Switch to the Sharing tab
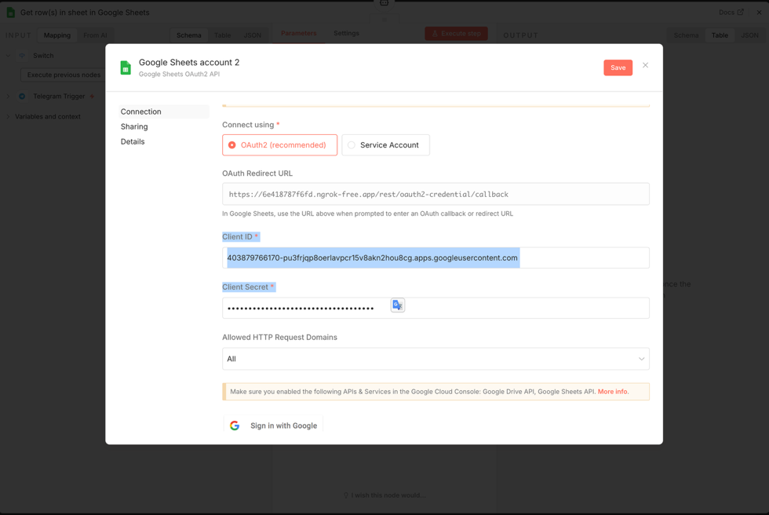This screenshot has height=515, width=769. (x=134, y=126)
